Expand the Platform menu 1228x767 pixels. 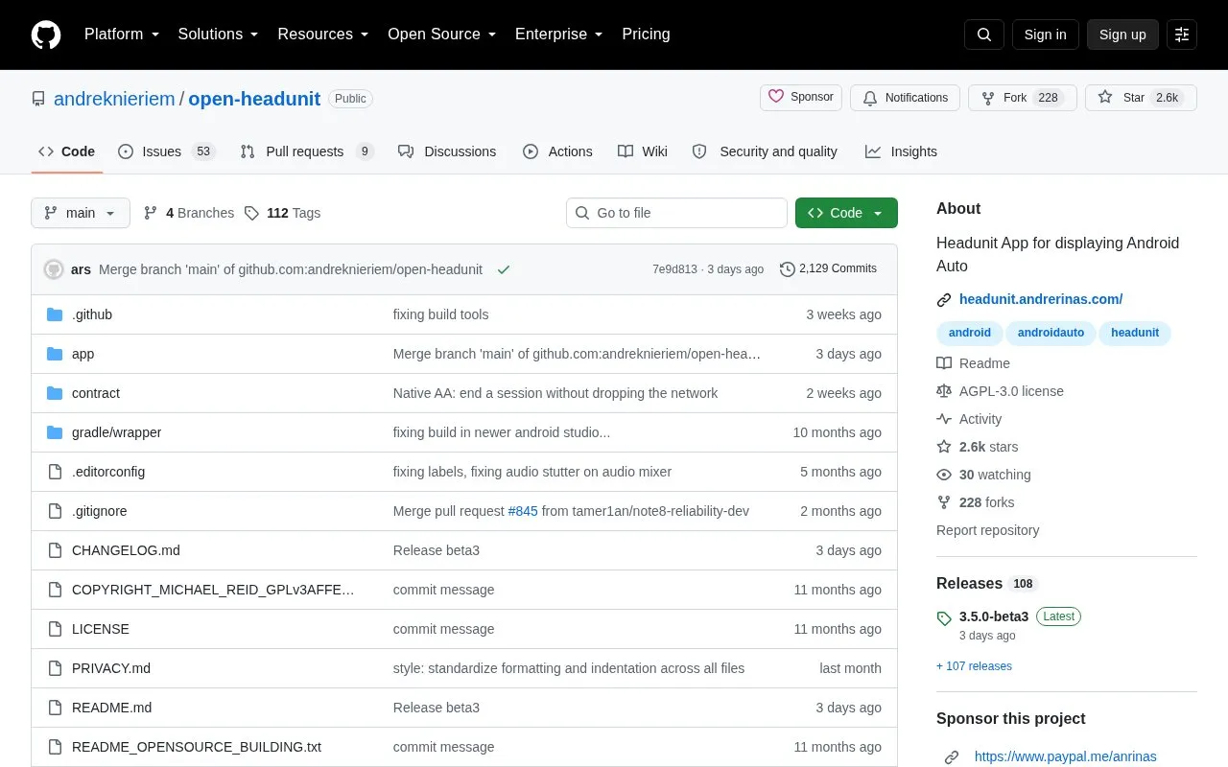[122, 35]
